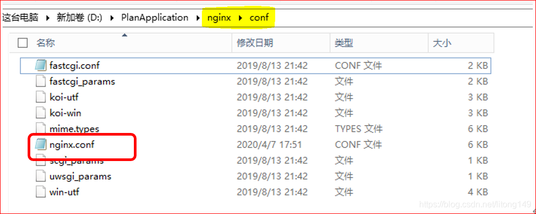This screenshot has height=214, width=536.
Task: Click TYPES 文件 type of mime.types
Action: (x=359, y=129)
